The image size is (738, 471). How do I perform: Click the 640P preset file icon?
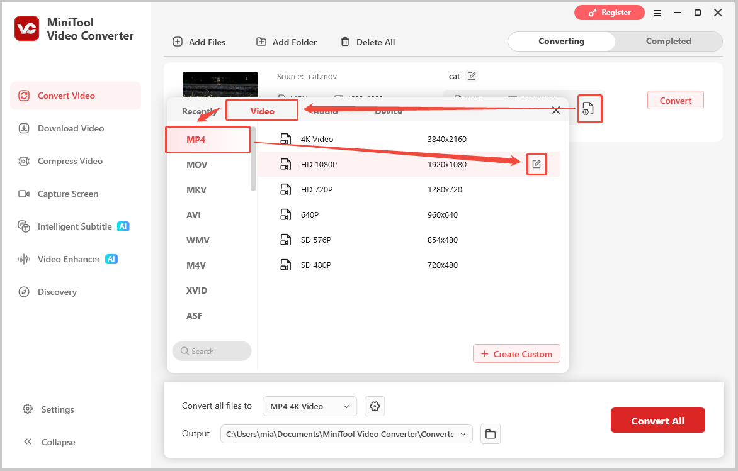tap(286, 214)
